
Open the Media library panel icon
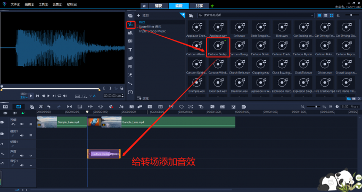[x=130, y=16]
